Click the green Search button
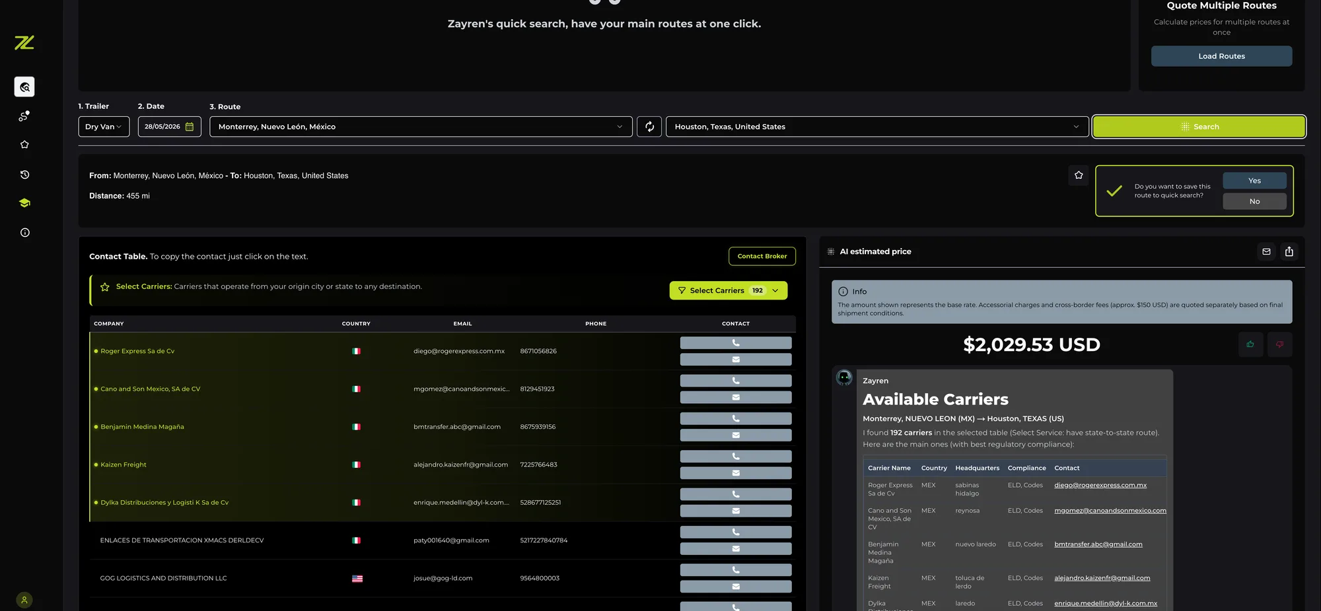The width and height of the screenshot is (1321, 611). tap(1199, 127)
